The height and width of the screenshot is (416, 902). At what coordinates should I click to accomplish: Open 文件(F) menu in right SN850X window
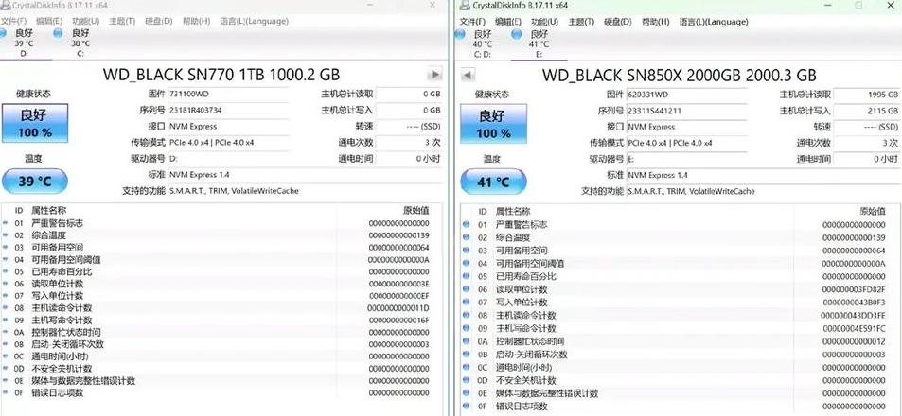pyautogui.click(x=472, y=22)
